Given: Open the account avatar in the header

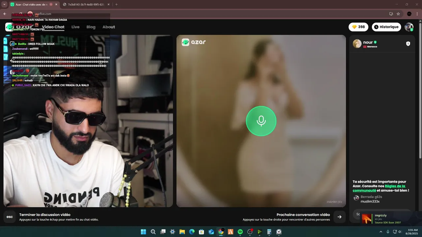Looking at the screenshot, I should point(409,27).
